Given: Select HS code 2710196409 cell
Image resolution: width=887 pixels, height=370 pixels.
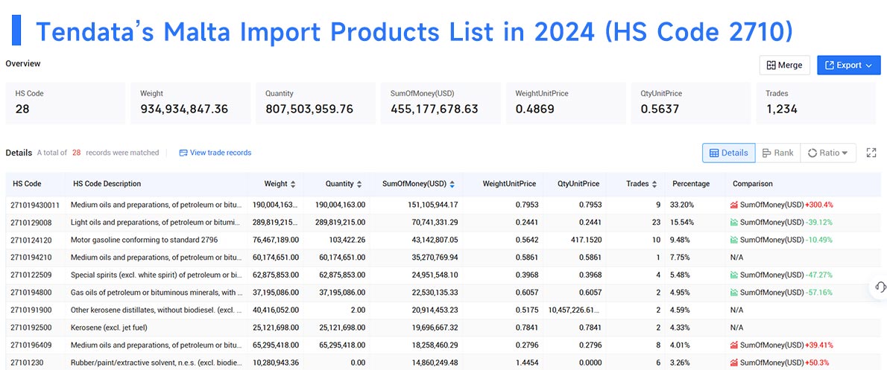Looking at the screenshot, I should tap(31, 345).
